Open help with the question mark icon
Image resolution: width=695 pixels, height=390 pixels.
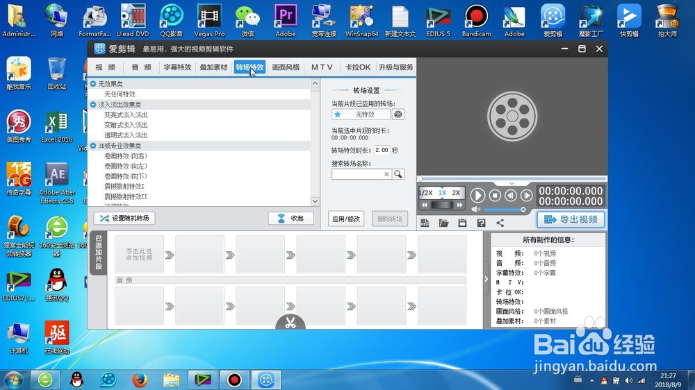[x=482, y=223]
